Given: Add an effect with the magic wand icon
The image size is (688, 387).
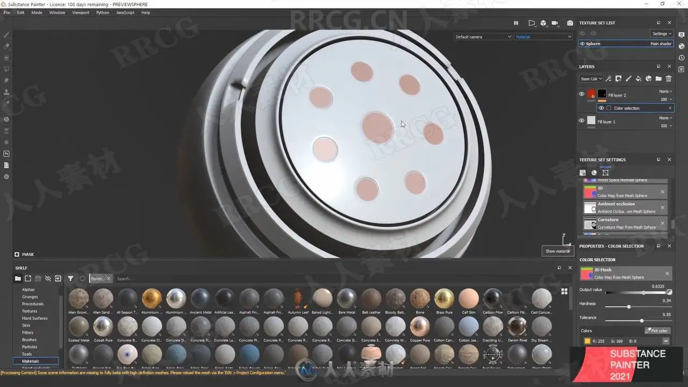Looking at the screenshot, I should click(x=608, y=78).
